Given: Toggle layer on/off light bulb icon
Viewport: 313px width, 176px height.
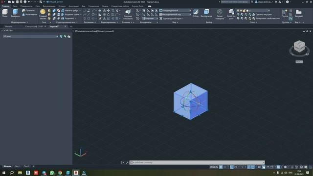Looking at the screenshot, I should [238, 11].
